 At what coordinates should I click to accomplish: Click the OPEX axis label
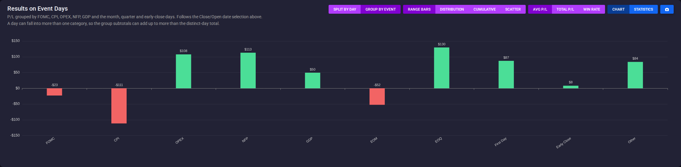click(180, 141)
